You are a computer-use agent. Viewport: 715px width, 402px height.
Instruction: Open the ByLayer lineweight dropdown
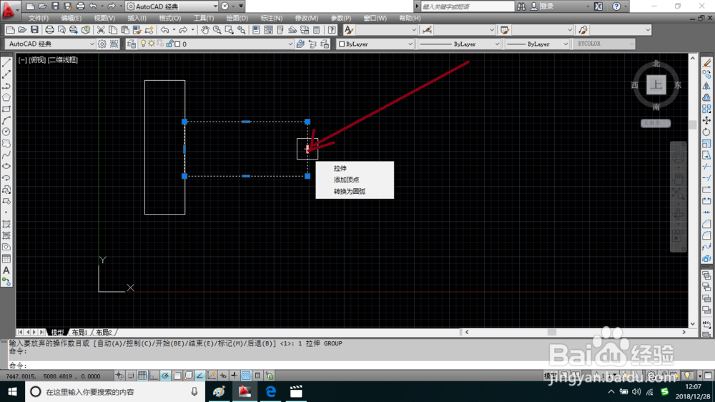pos(537,44)
